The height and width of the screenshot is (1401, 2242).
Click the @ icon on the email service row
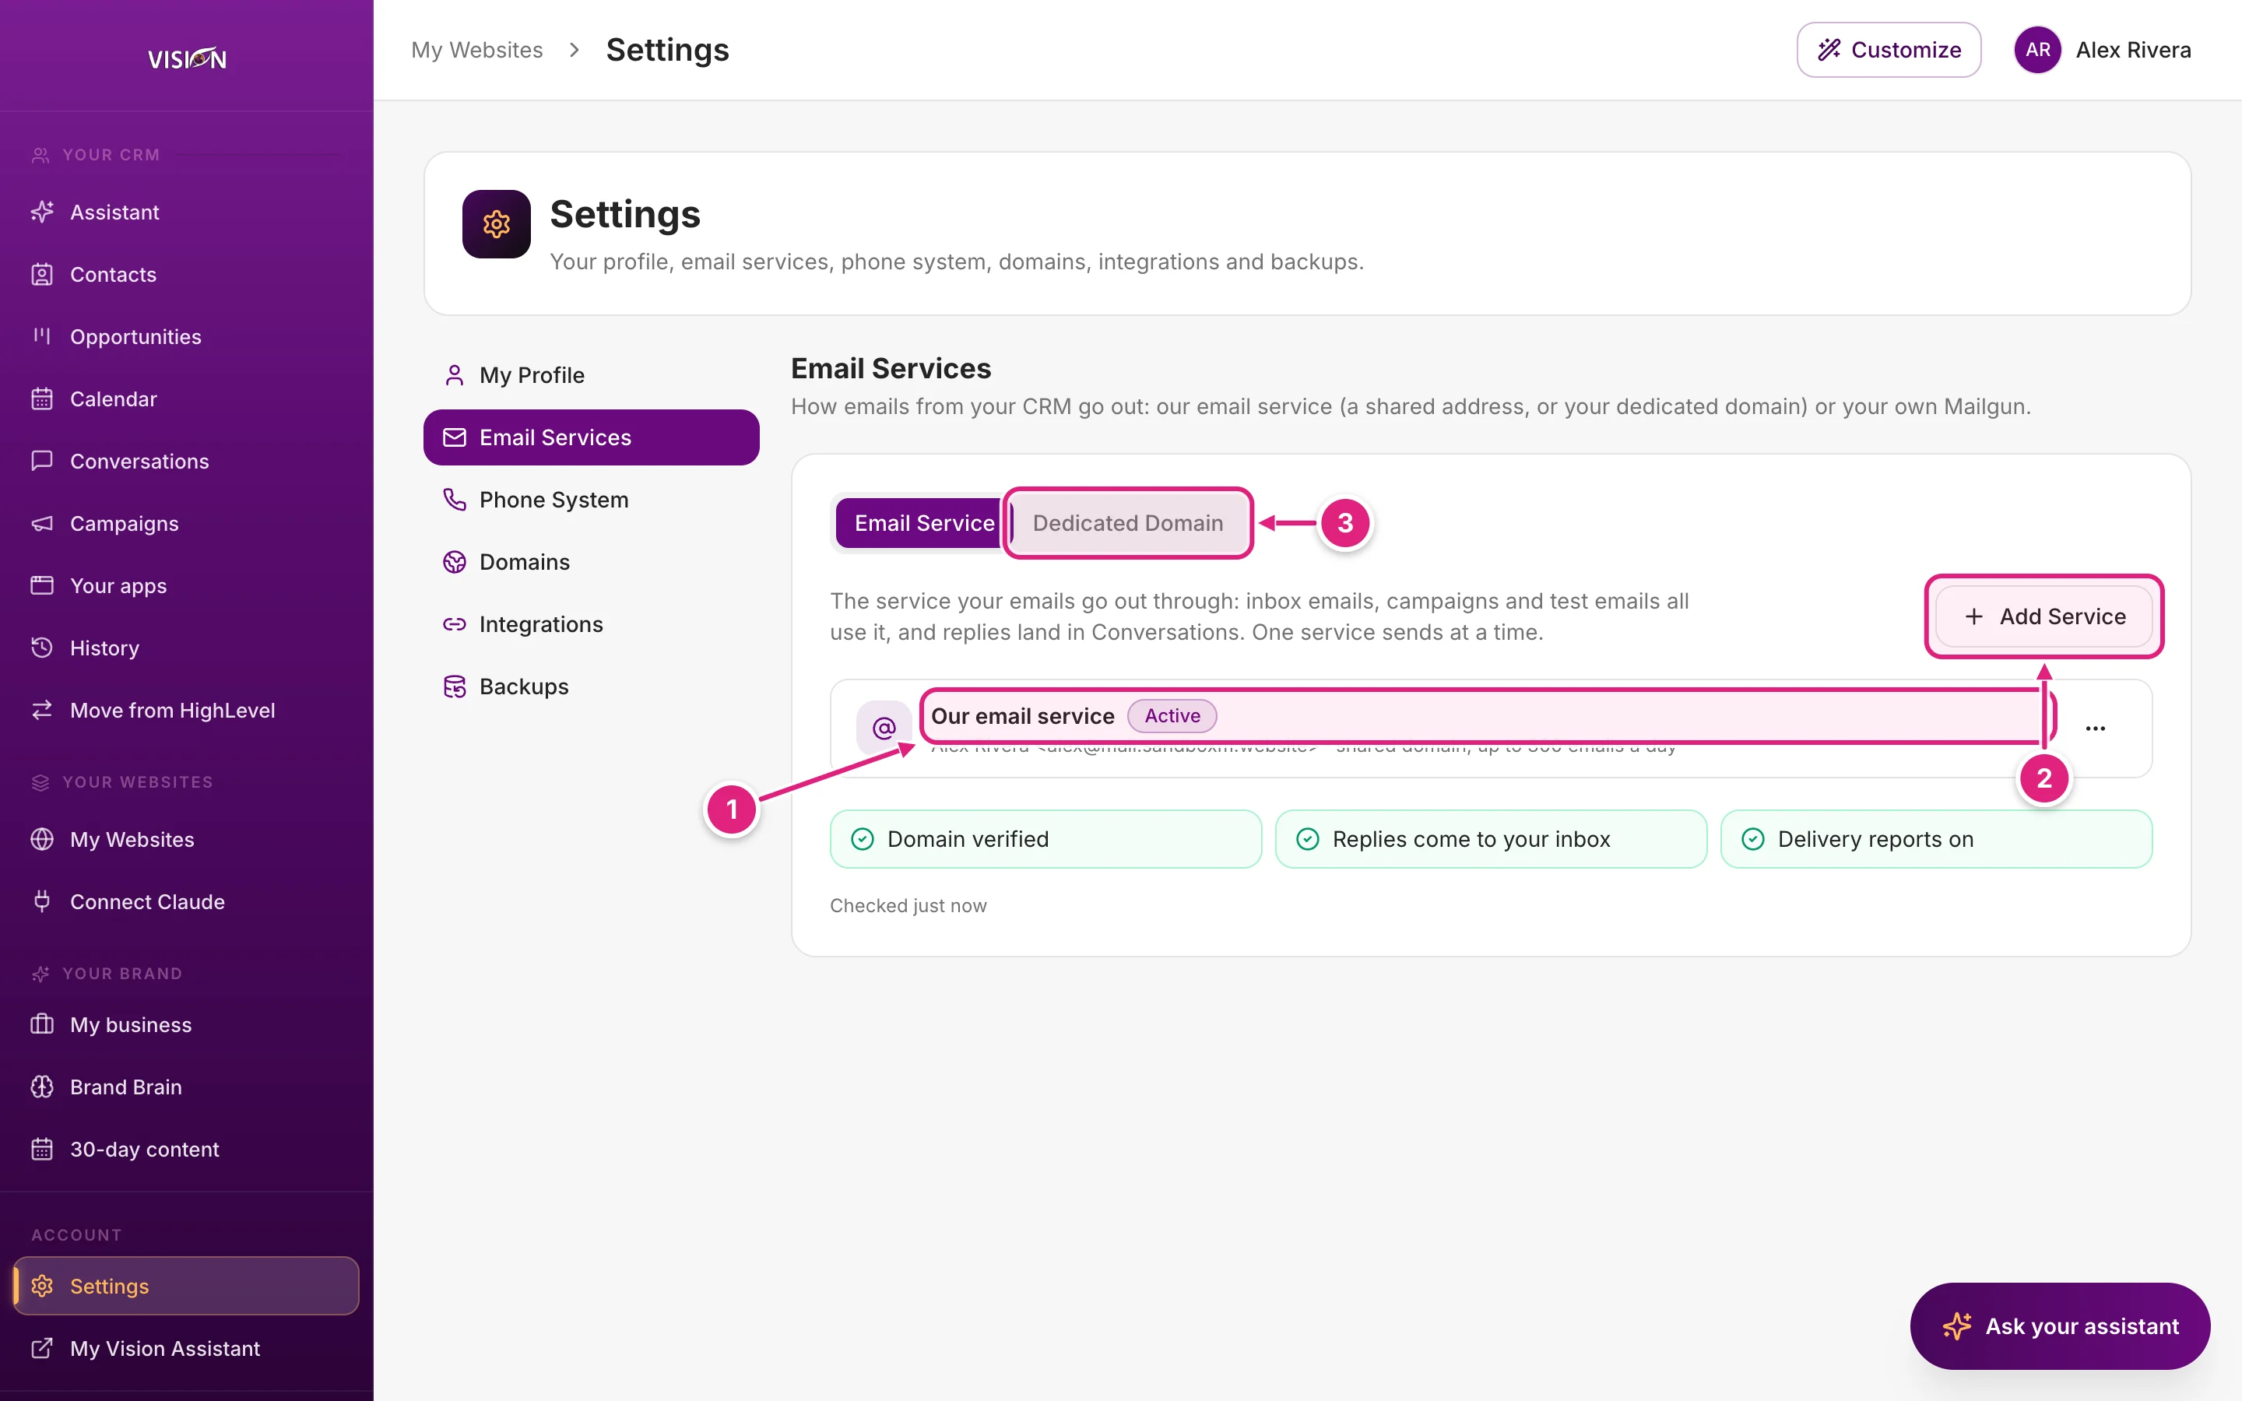[884, 729]
